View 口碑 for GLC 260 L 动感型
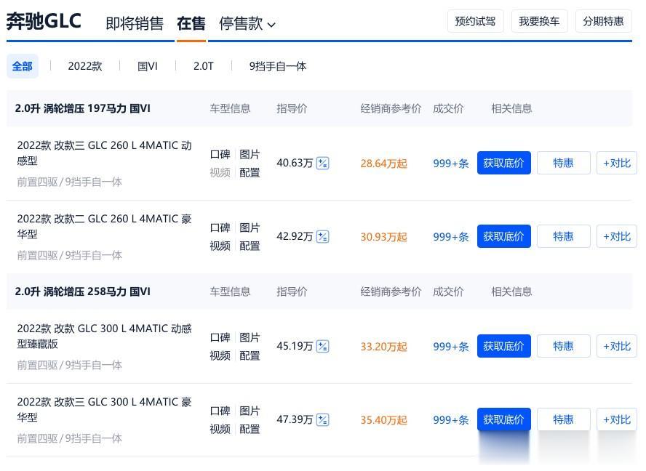The height and width of the screenshot is (471, 646). pyautogui.click(x=220, y=154)
